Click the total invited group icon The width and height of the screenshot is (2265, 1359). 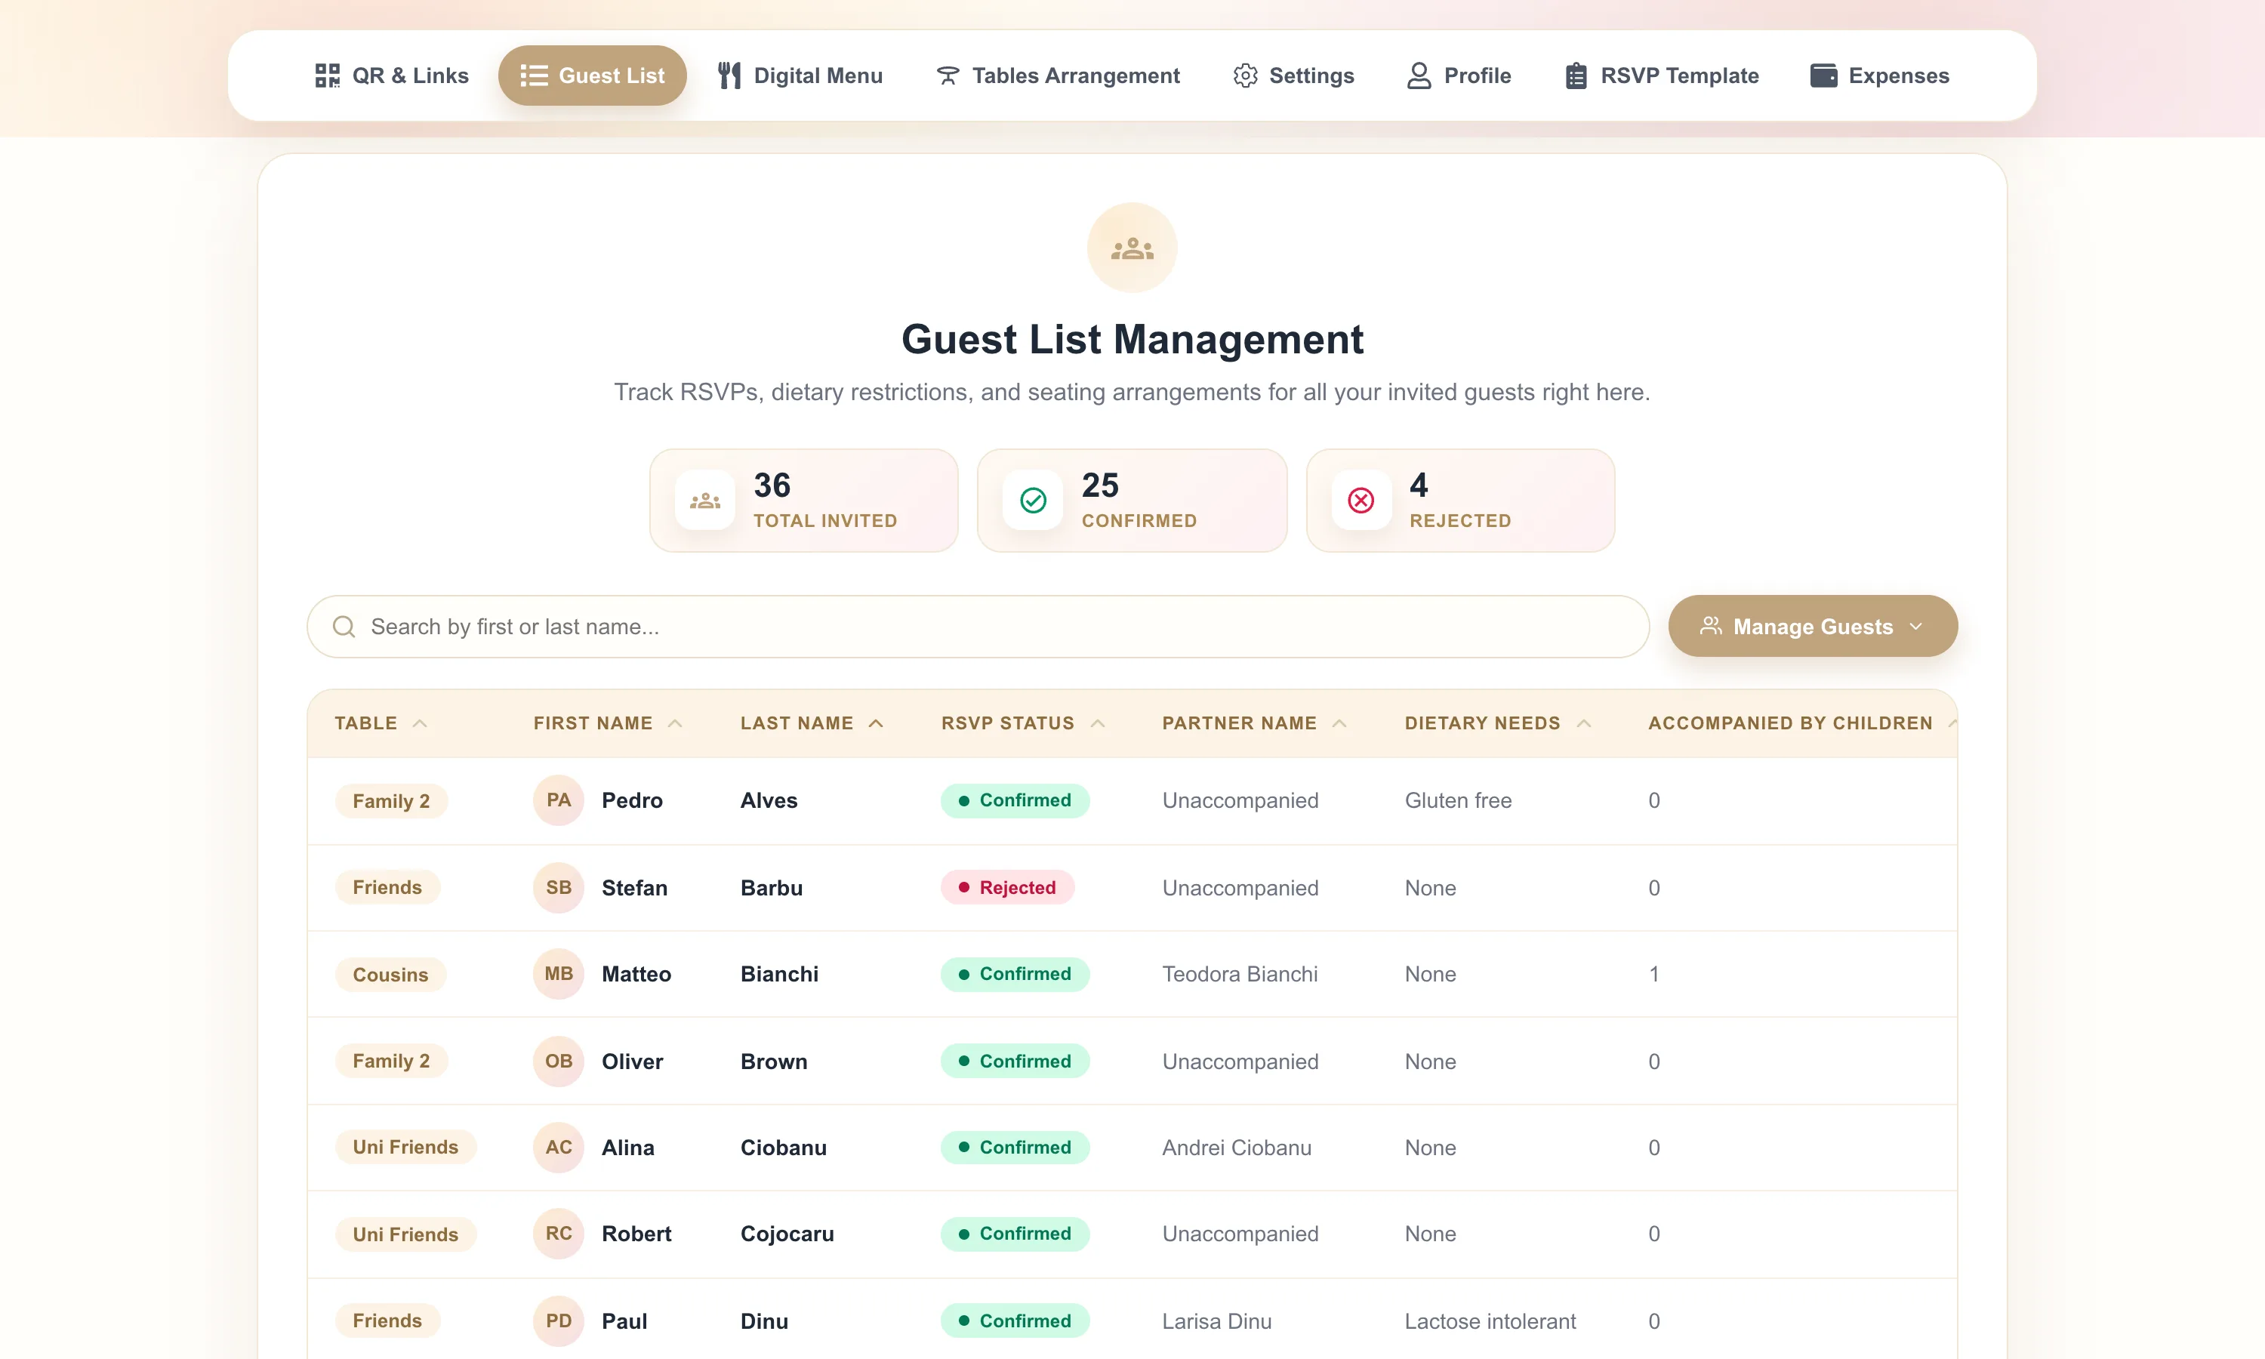click(705, 500)
